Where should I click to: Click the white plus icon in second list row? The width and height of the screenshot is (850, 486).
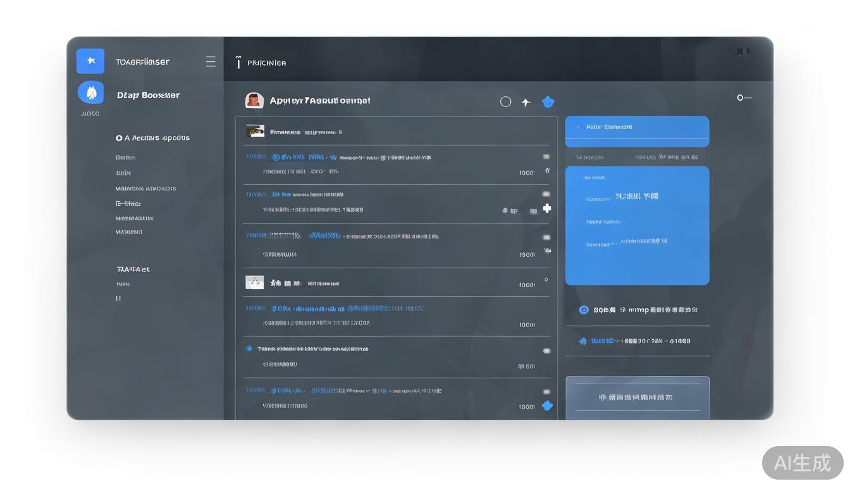(x=547, y=208)
